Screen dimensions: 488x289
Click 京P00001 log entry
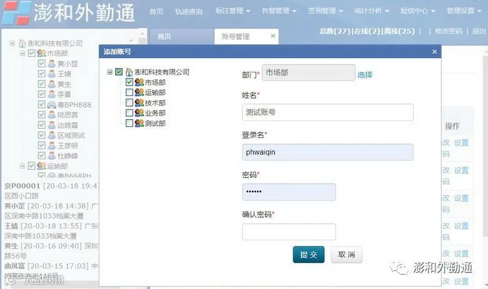(51, 190)
